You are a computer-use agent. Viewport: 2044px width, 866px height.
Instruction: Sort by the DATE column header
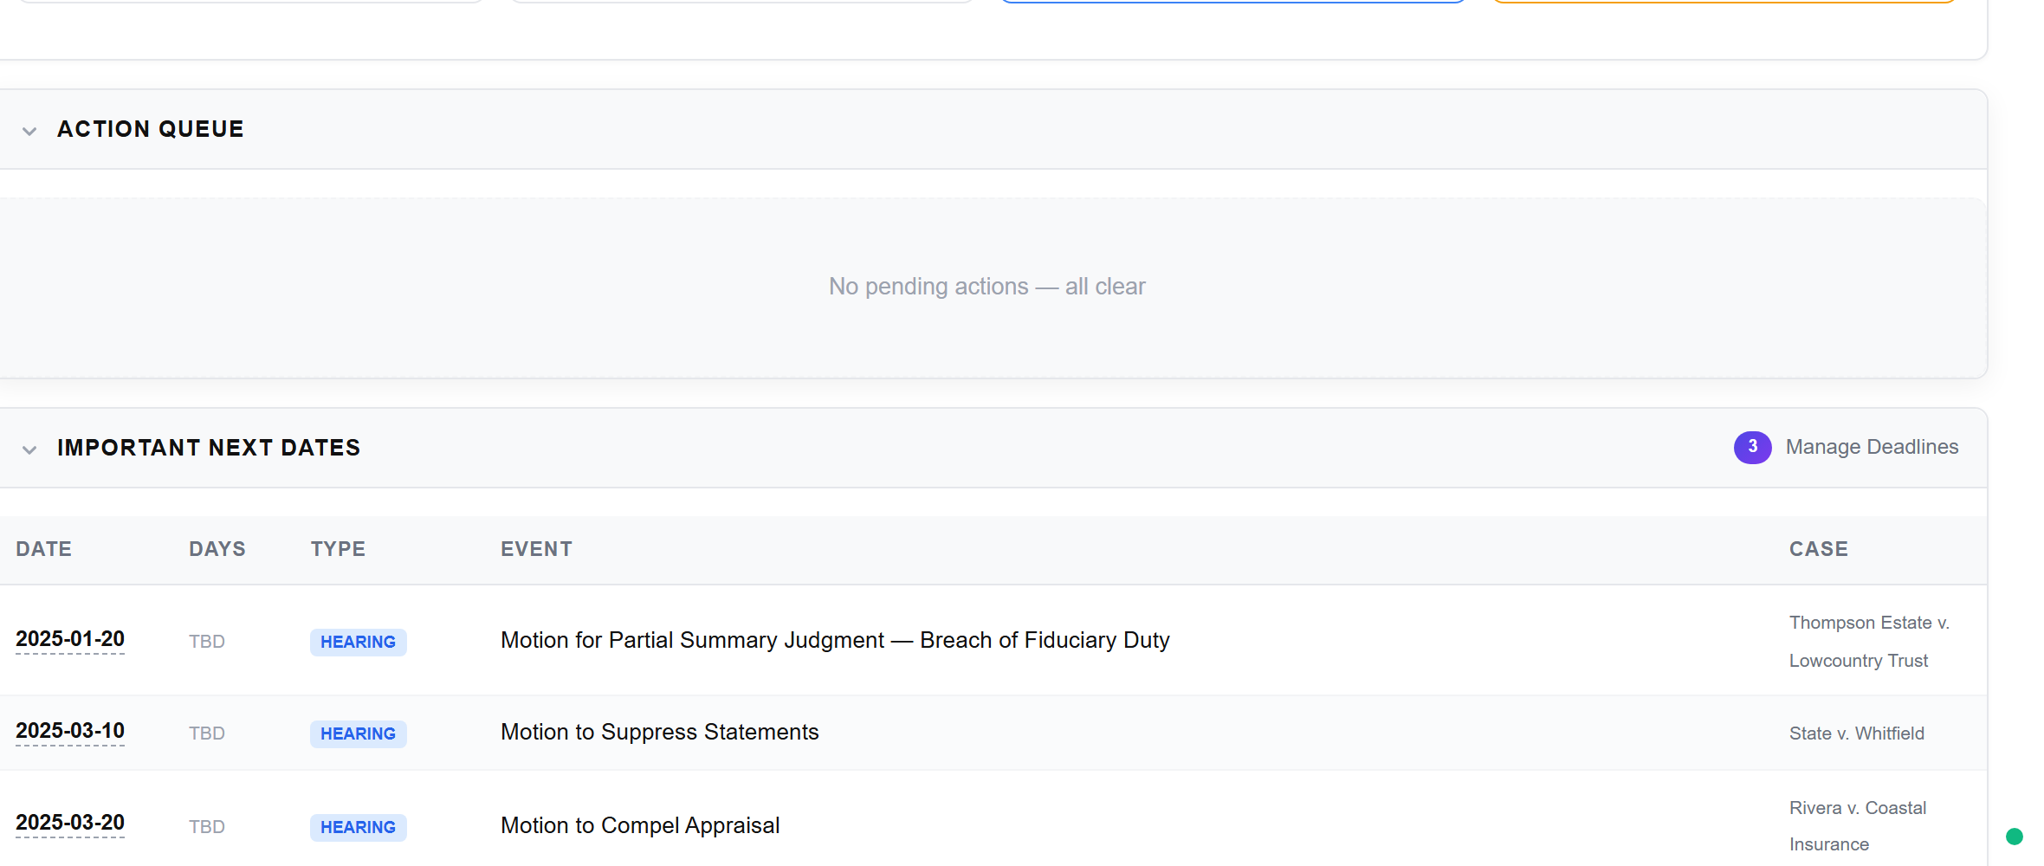[43, 548]
